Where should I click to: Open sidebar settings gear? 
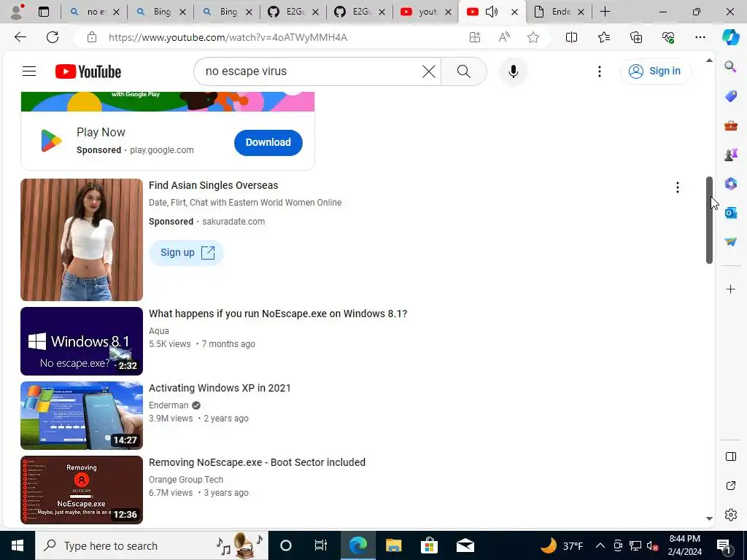coord(730,515)
